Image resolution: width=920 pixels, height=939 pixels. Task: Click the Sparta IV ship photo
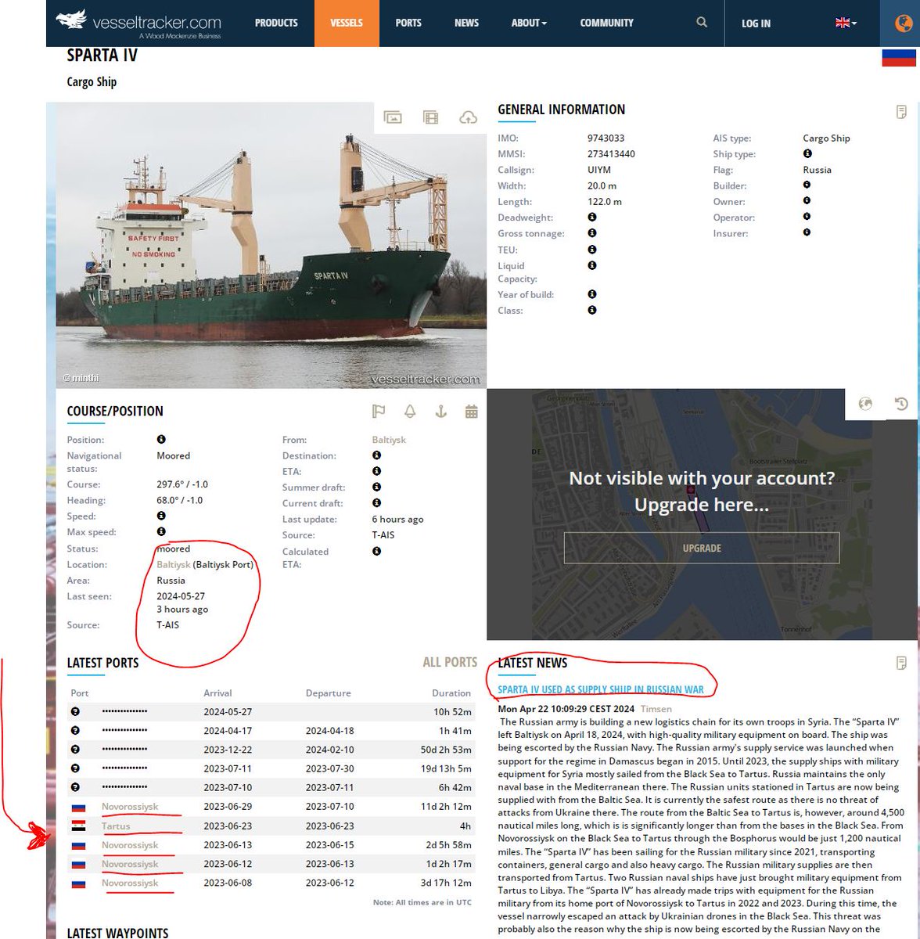(271, 245)
